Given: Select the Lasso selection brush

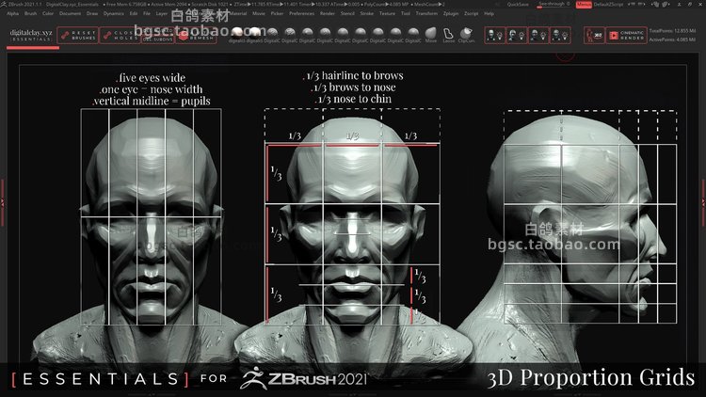Looking at the screenshot, I should 448,35.
